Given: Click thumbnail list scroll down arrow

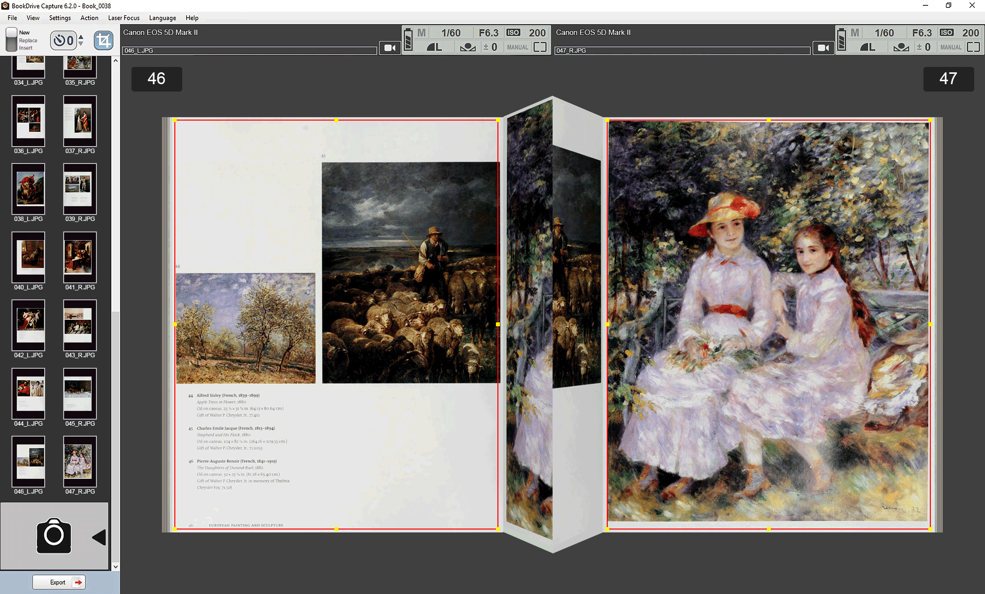Looking at the screenshot, I should 116,566.
